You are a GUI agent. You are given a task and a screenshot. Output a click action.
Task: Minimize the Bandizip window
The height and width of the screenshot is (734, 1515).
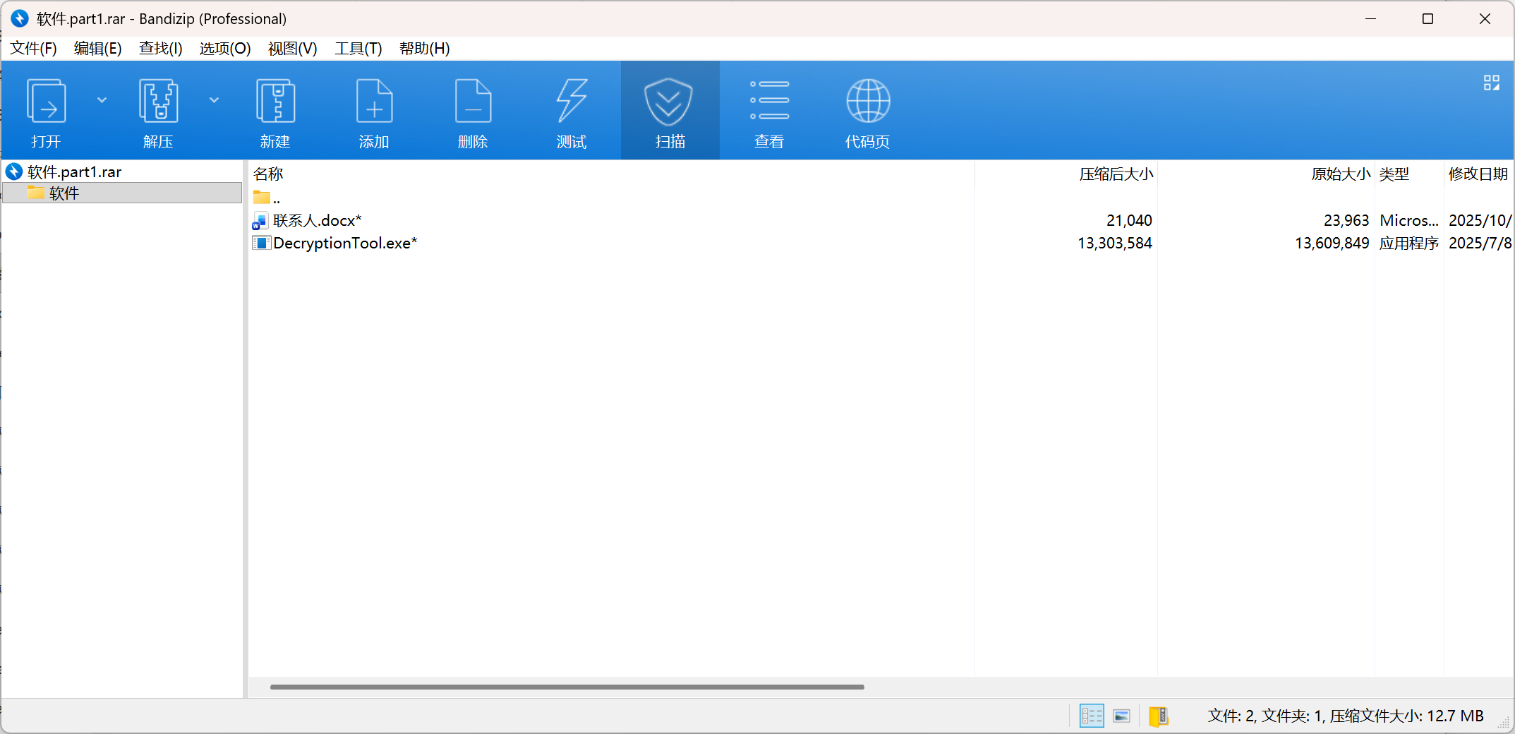click(1370, 19)
